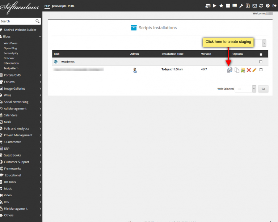Open Open Blog in sidebar
This screenshot has height=222, width=278.
pos(10,48)
